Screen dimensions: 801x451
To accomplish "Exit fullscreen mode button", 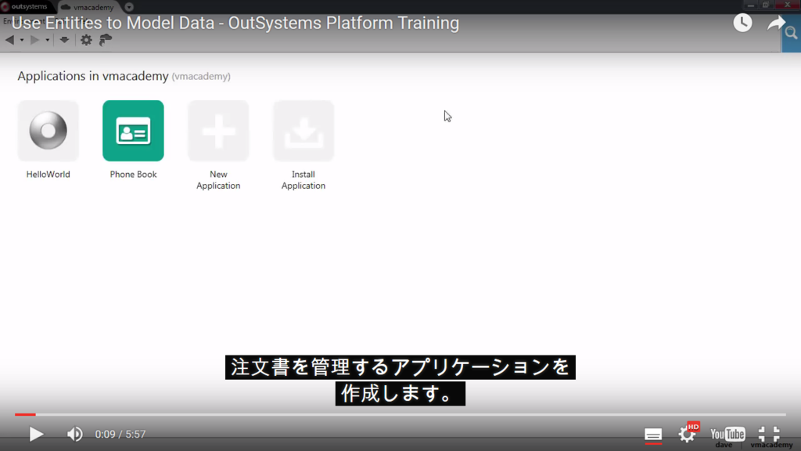I will click(x=769, y=434).
